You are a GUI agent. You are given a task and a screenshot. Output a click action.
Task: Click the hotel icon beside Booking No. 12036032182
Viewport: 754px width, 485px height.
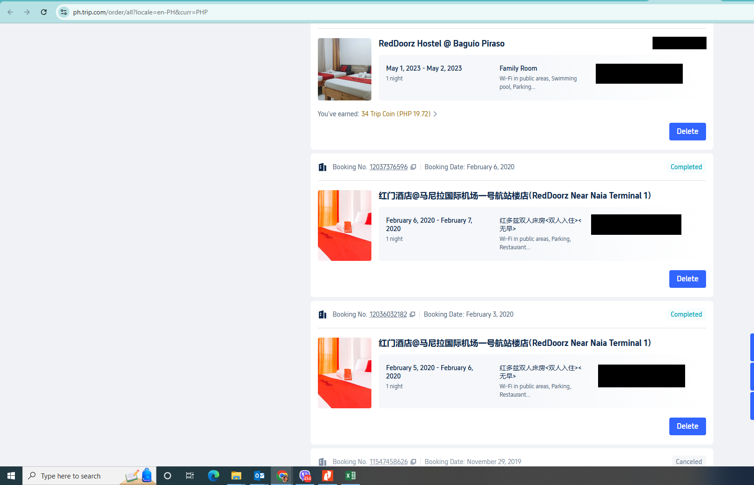[x=322, y=314]
